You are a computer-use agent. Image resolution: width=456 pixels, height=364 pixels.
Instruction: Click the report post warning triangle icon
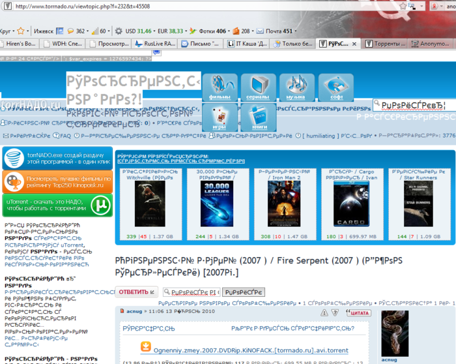pyautogui.click(x=324, y=312)
